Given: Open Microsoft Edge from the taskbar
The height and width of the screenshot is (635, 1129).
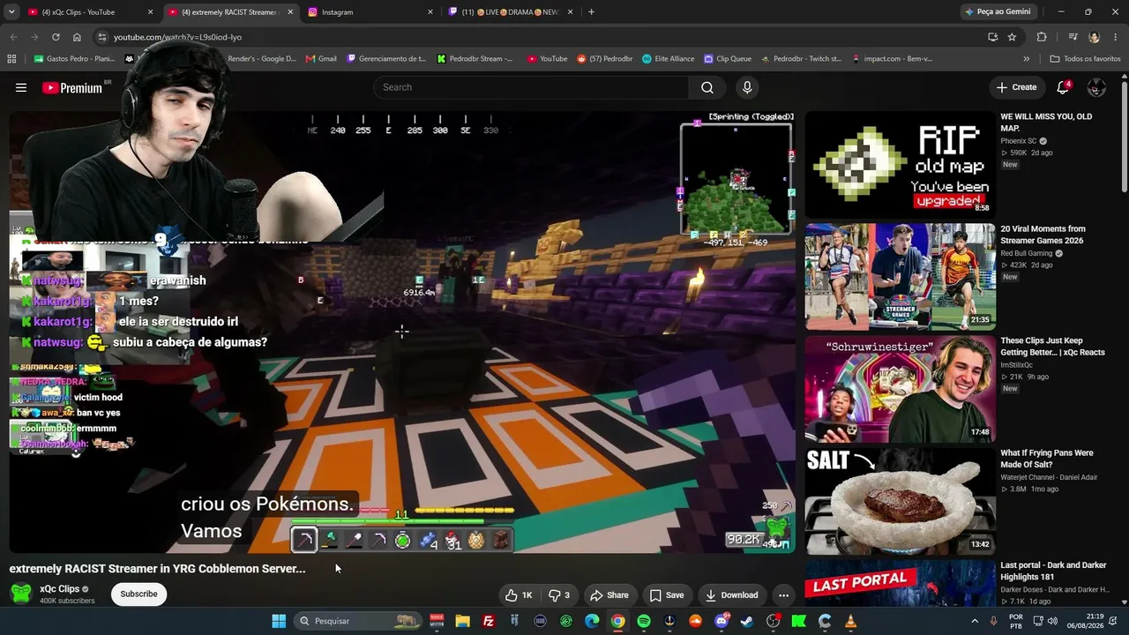Looking at the screenshot, I should [592, 621].
